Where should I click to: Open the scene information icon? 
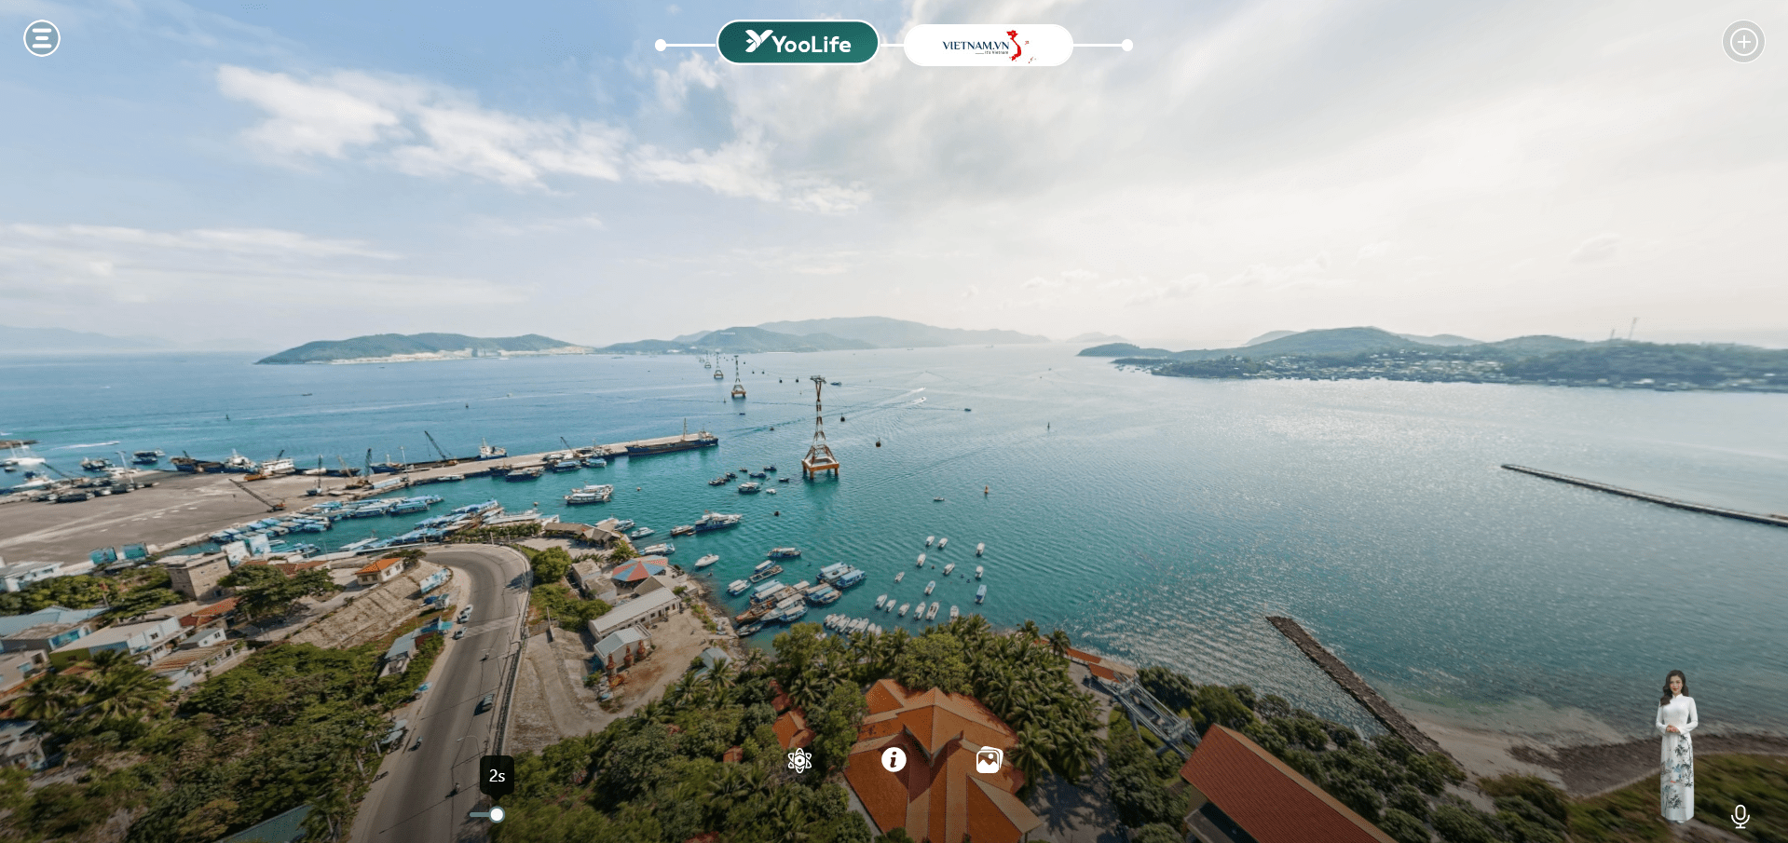894,760
